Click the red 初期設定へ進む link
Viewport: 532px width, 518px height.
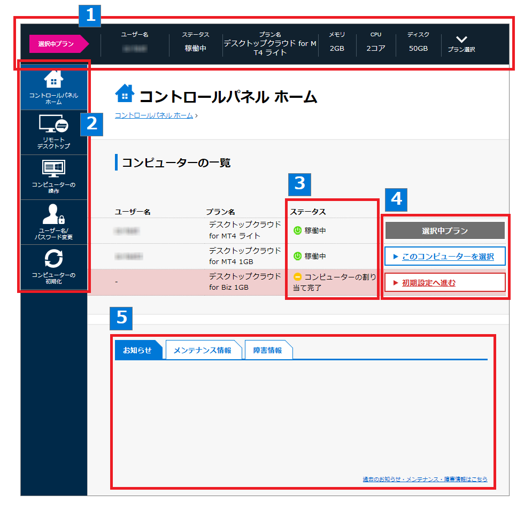point(445,283)
